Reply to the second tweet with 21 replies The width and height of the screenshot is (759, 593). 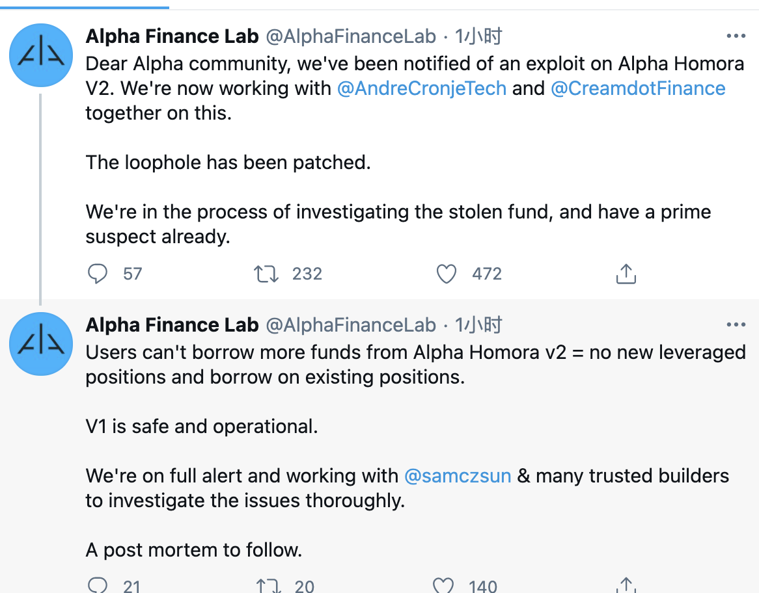98,585
